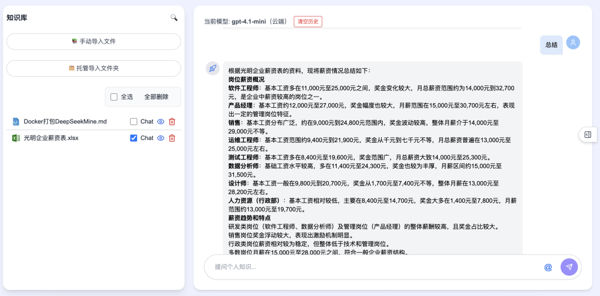Click the knowledge base search magnifier icon

174,18
